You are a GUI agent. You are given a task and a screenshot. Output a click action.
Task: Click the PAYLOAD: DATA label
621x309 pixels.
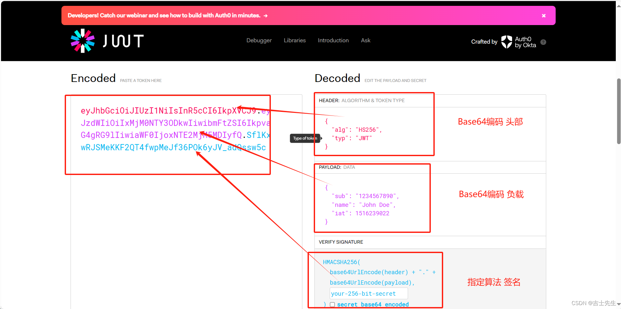pyautogui.click(x=337, y=167)
